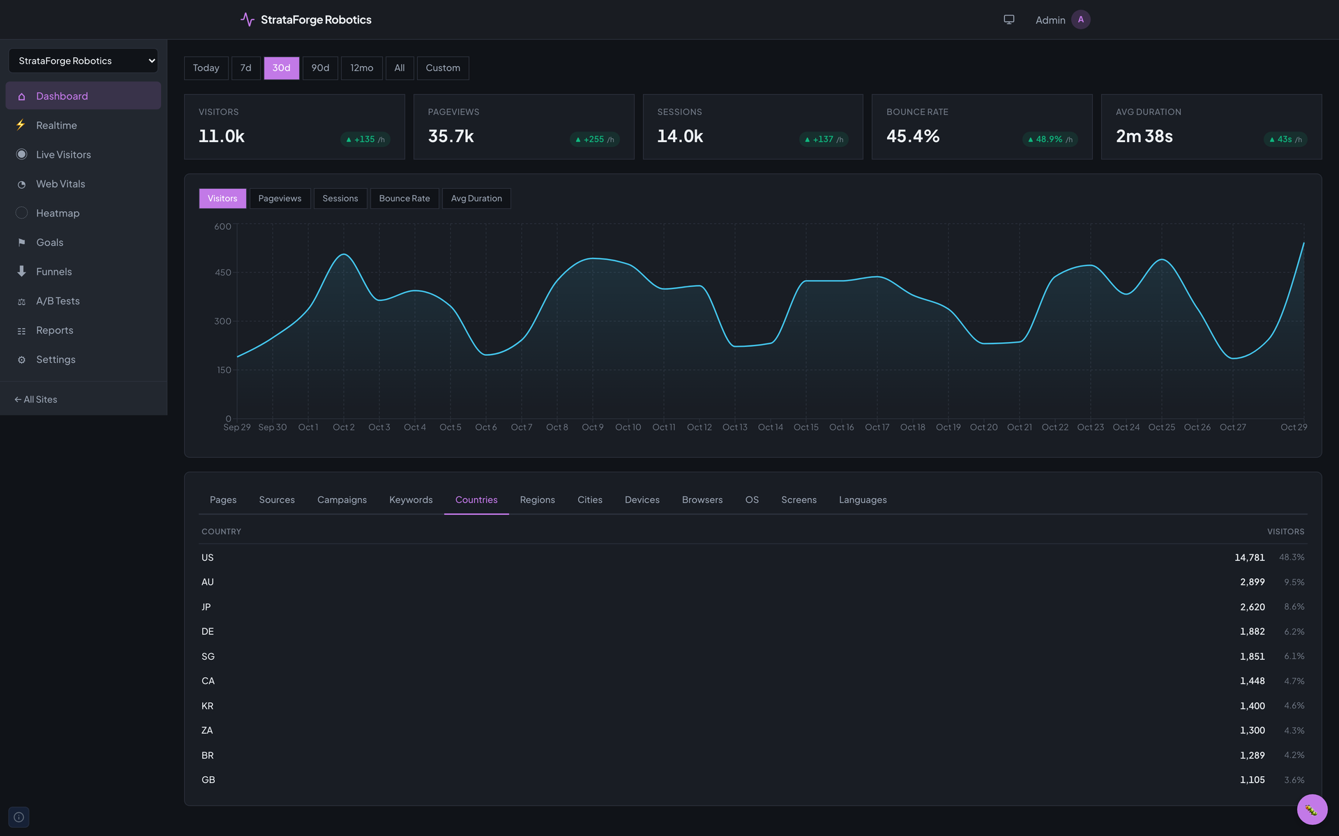This screenshot has height=836, width=1339.
Task: Open the Admin avatar icon
Action: pos(1080,20)
